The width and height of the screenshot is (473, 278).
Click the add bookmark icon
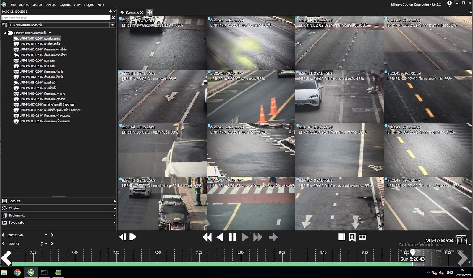coord(352,237)
